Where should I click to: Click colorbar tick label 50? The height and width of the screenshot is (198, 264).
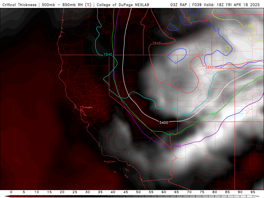(x=138, y=192)
